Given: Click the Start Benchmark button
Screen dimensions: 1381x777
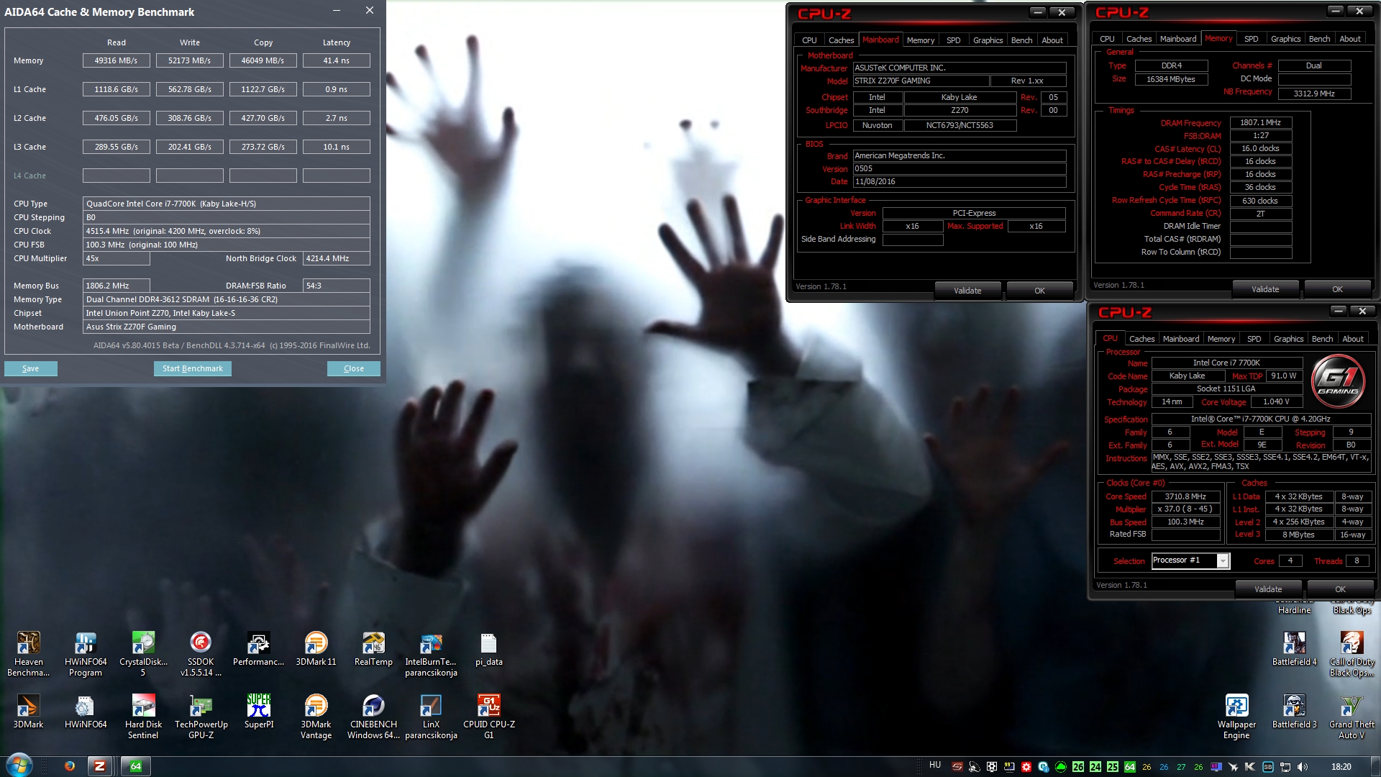Looking at the screenshot, I should (193, 368).
